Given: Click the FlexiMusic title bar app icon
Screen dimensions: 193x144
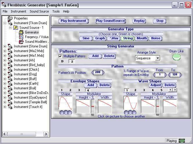Looking at the screenshot, I should pos(4,5).
